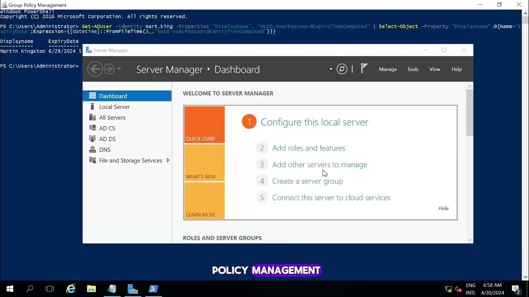Screen dimensions: 529x297
Task: Open the Manage menu
Action: pyautogui.click(x=388, y=69)
